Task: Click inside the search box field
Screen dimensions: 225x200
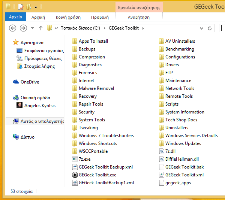Action: click(x=222, y=28)
